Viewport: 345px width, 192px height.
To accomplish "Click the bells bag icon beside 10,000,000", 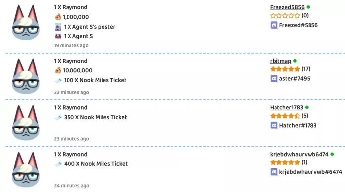I will 58,70.
